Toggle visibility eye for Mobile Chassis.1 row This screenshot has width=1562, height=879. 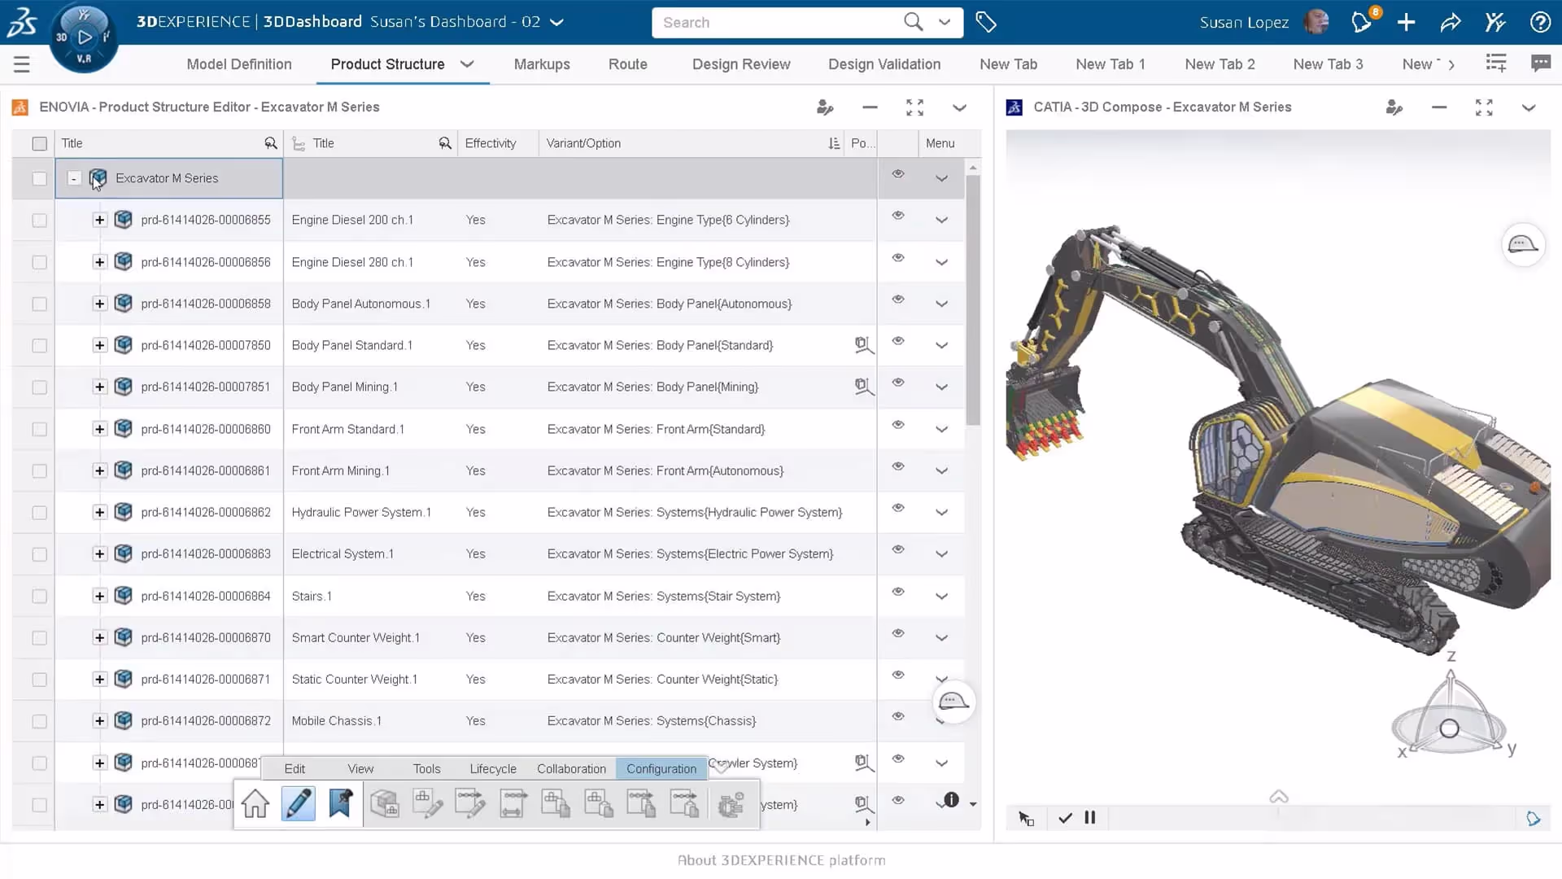(898, 716)
